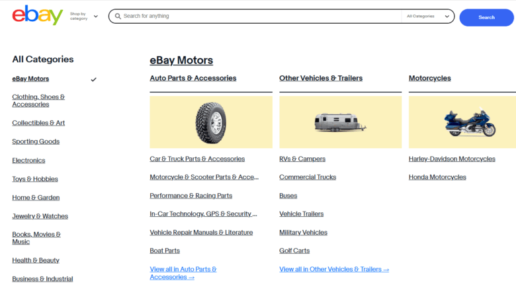Select eBay Motors in the sidebar
Screen dimensions: 516x283
pyautogui.click(x=30, y=79)
